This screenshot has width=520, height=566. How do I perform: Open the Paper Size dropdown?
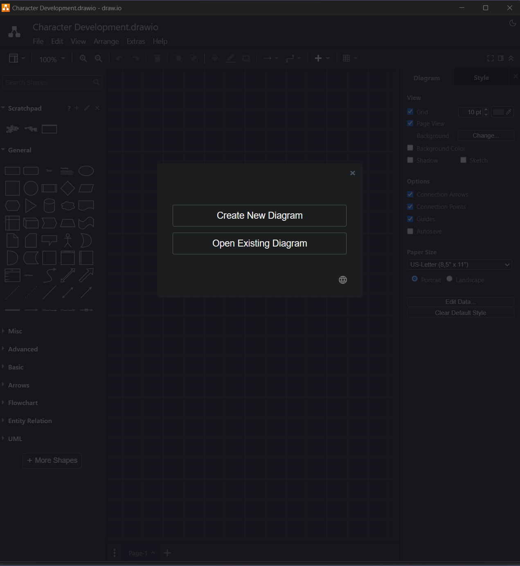[x=459, y=264]
